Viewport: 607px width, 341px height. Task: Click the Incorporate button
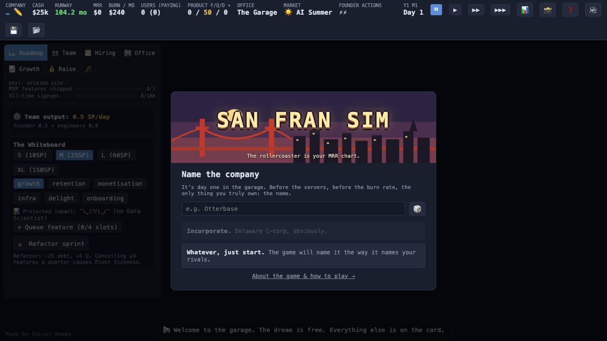[303, 231]
